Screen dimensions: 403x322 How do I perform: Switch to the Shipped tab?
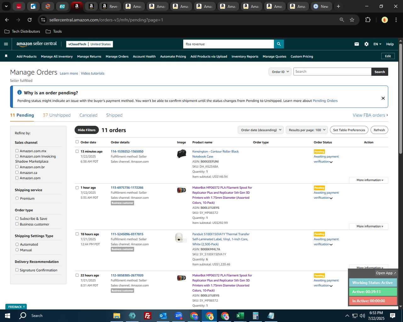point(114,115)
